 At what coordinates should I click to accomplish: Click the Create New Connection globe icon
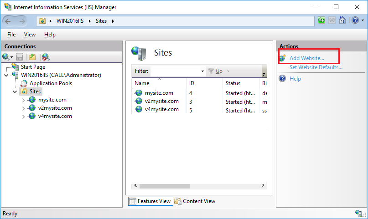(7, 57)
